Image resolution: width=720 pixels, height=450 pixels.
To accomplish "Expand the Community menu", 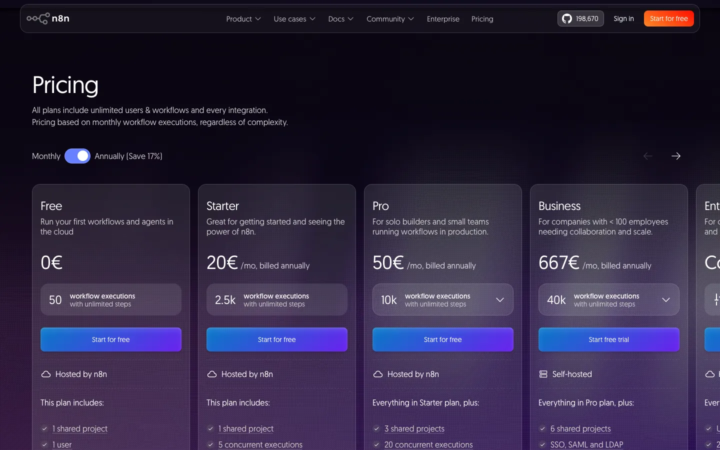I will 390,19.
